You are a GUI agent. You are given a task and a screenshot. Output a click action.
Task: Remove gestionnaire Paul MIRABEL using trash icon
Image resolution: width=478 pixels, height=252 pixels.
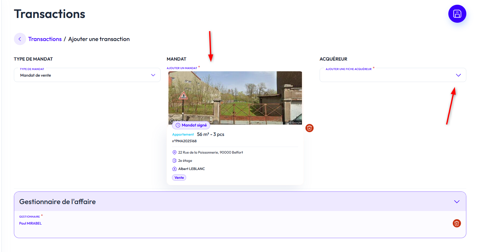click(x=457, y=223)
